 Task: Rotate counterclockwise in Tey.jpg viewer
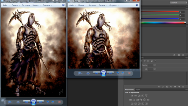[x=48, y=102]
